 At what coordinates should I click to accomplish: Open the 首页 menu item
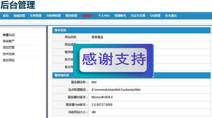[6, 16]
